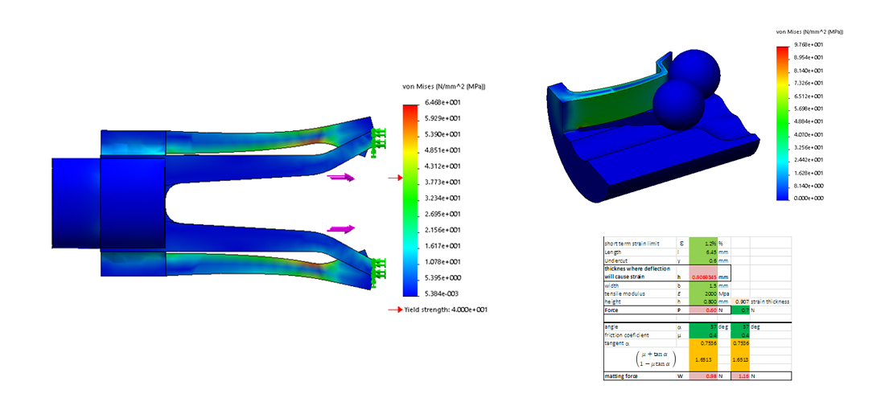885x402 pixels.
Task: Select the Force label cell
Action: tap(640, 310)
